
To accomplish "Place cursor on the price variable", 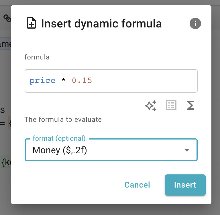I will 42,81.
